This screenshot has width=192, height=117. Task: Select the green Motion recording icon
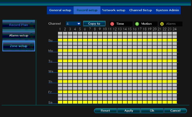(x=137, y=24)
